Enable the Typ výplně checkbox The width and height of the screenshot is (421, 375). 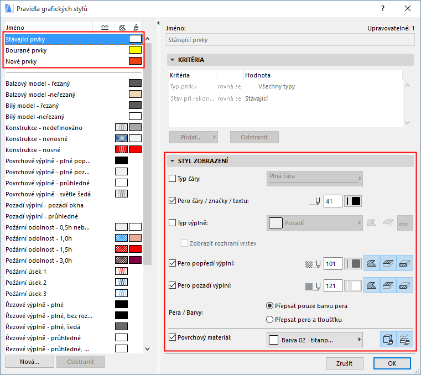coord(172,222)
